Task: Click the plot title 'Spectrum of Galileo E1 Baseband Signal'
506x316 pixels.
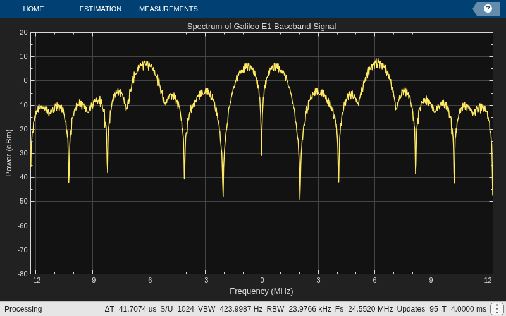Action: pyautogui.click(x=261, y=27)
